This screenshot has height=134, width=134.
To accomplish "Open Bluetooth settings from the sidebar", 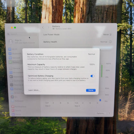I will click(15, 53).
